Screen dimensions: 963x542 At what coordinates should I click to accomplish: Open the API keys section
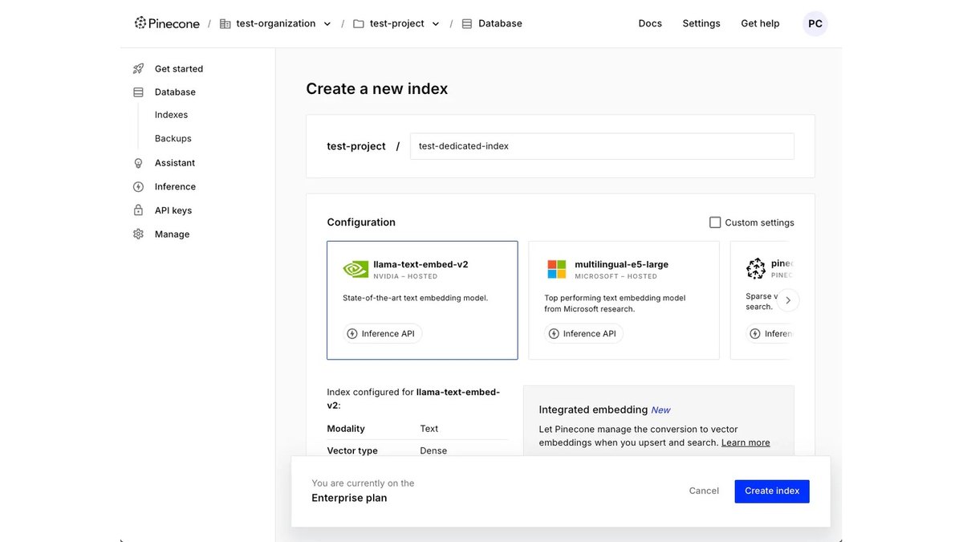click(173, 210)
